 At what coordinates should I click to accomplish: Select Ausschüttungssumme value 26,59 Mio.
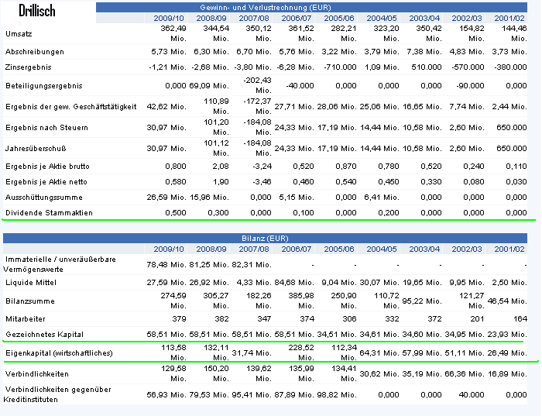(x=166, y=198)
